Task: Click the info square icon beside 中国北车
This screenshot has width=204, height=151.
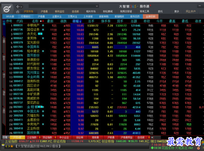Action: 43,111
